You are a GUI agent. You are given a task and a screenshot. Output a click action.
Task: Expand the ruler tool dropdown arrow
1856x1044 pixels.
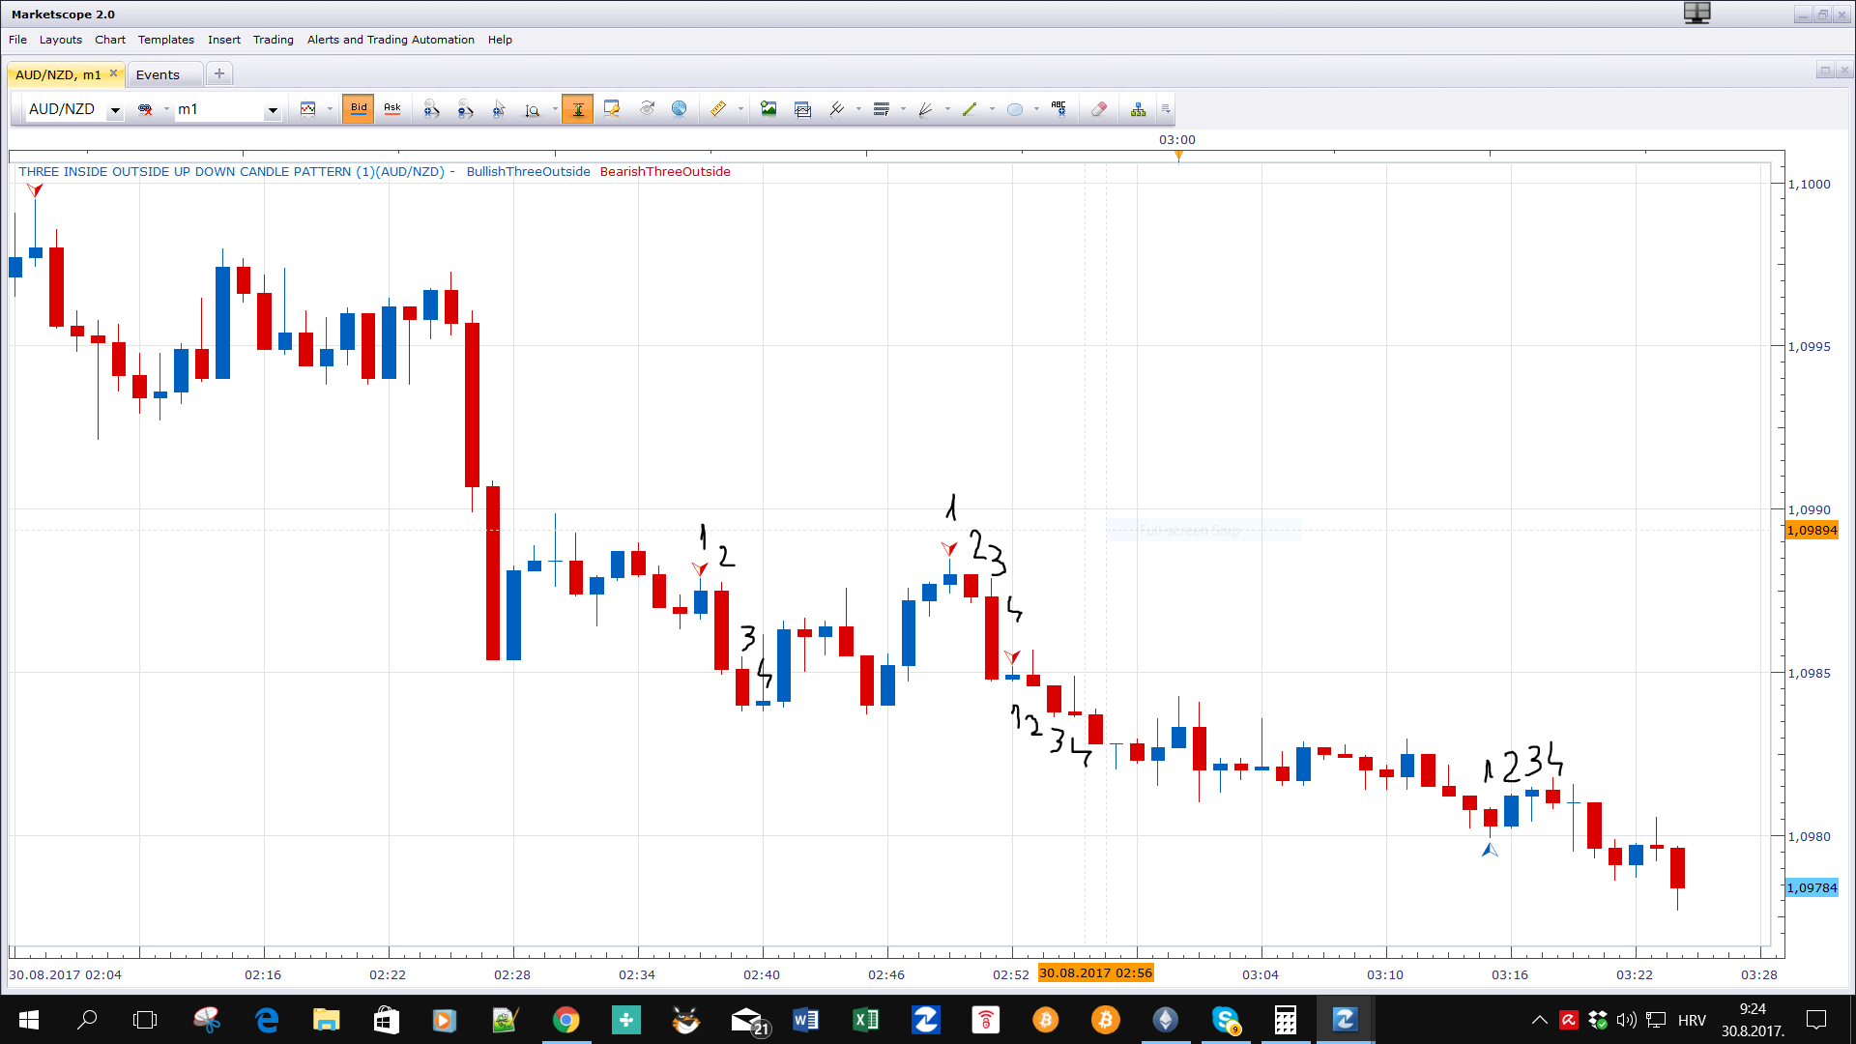(x=740, y=109)
